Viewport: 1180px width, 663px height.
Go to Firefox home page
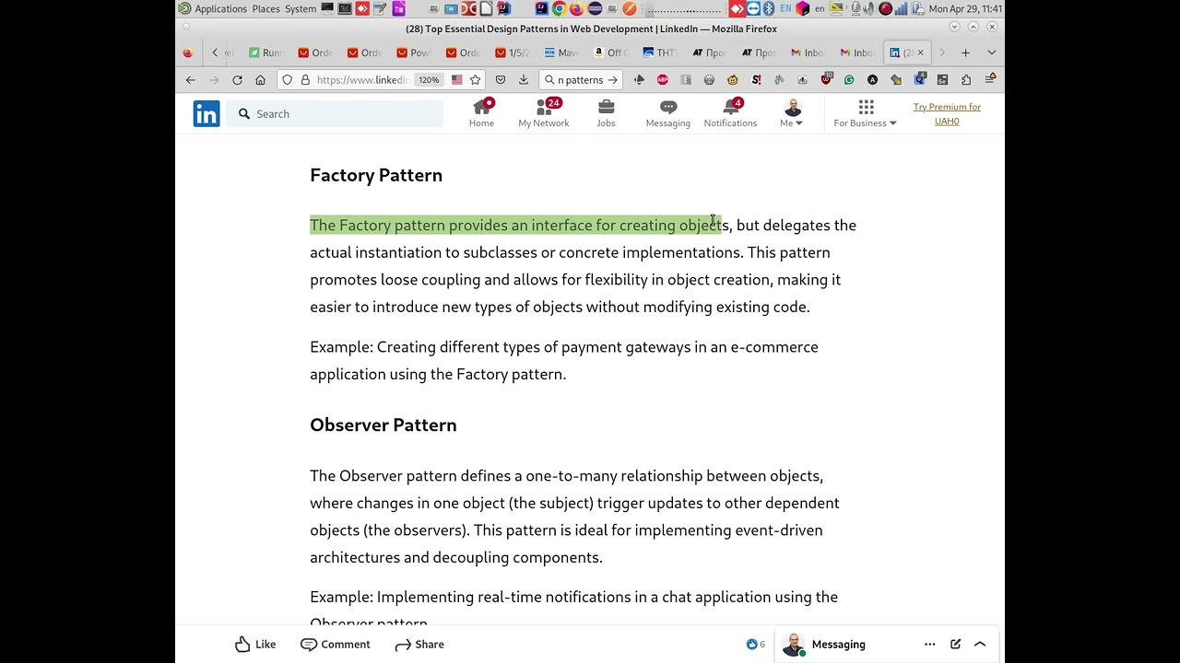(x=260, y=80)
